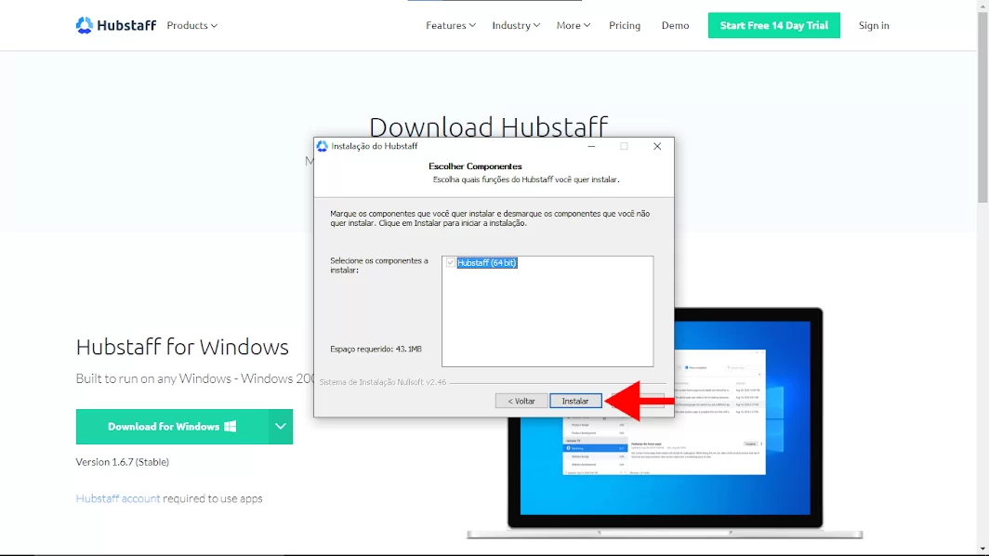
Task: Click the scrollbar down arrow on the page
Action: [x=982, y=549]
